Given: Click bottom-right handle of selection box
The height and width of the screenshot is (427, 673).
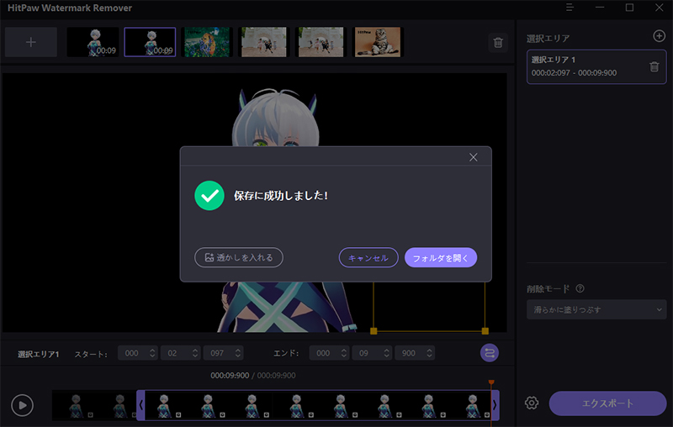Looking at the screenshot, I should click(485, 331).
